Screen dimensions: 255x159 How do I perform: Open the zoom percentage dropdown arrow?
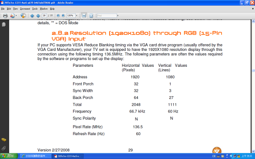click(x=76, y=16)
